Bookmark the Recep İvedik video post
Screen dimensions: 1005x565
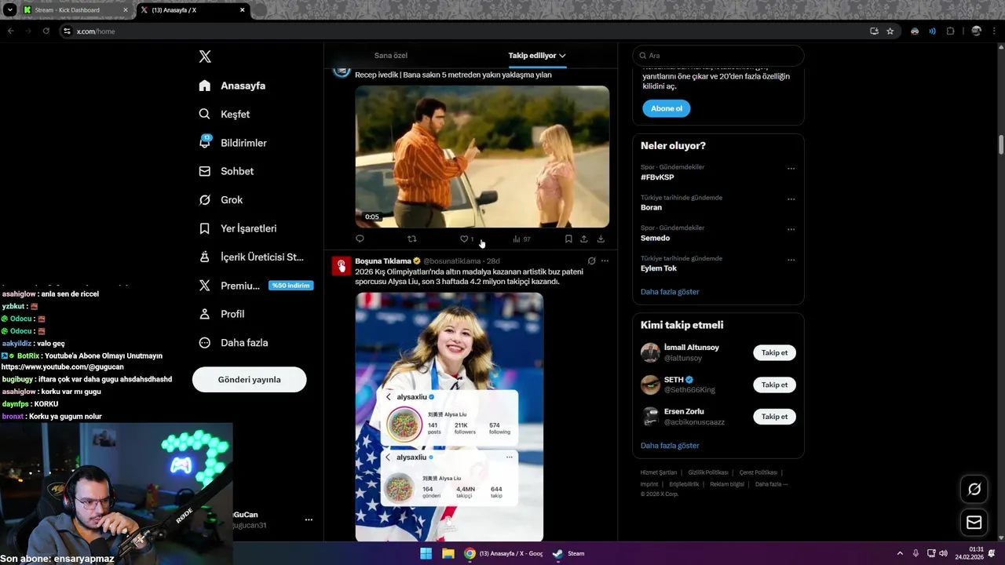(568, 239)
